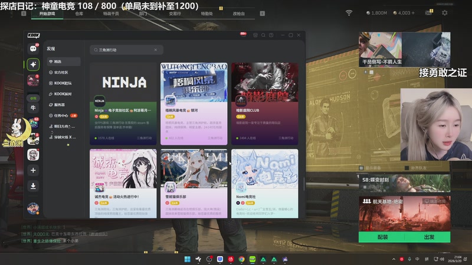
Task: Open 雪姬猫俱乐部 server card
Action: [194, 184]
